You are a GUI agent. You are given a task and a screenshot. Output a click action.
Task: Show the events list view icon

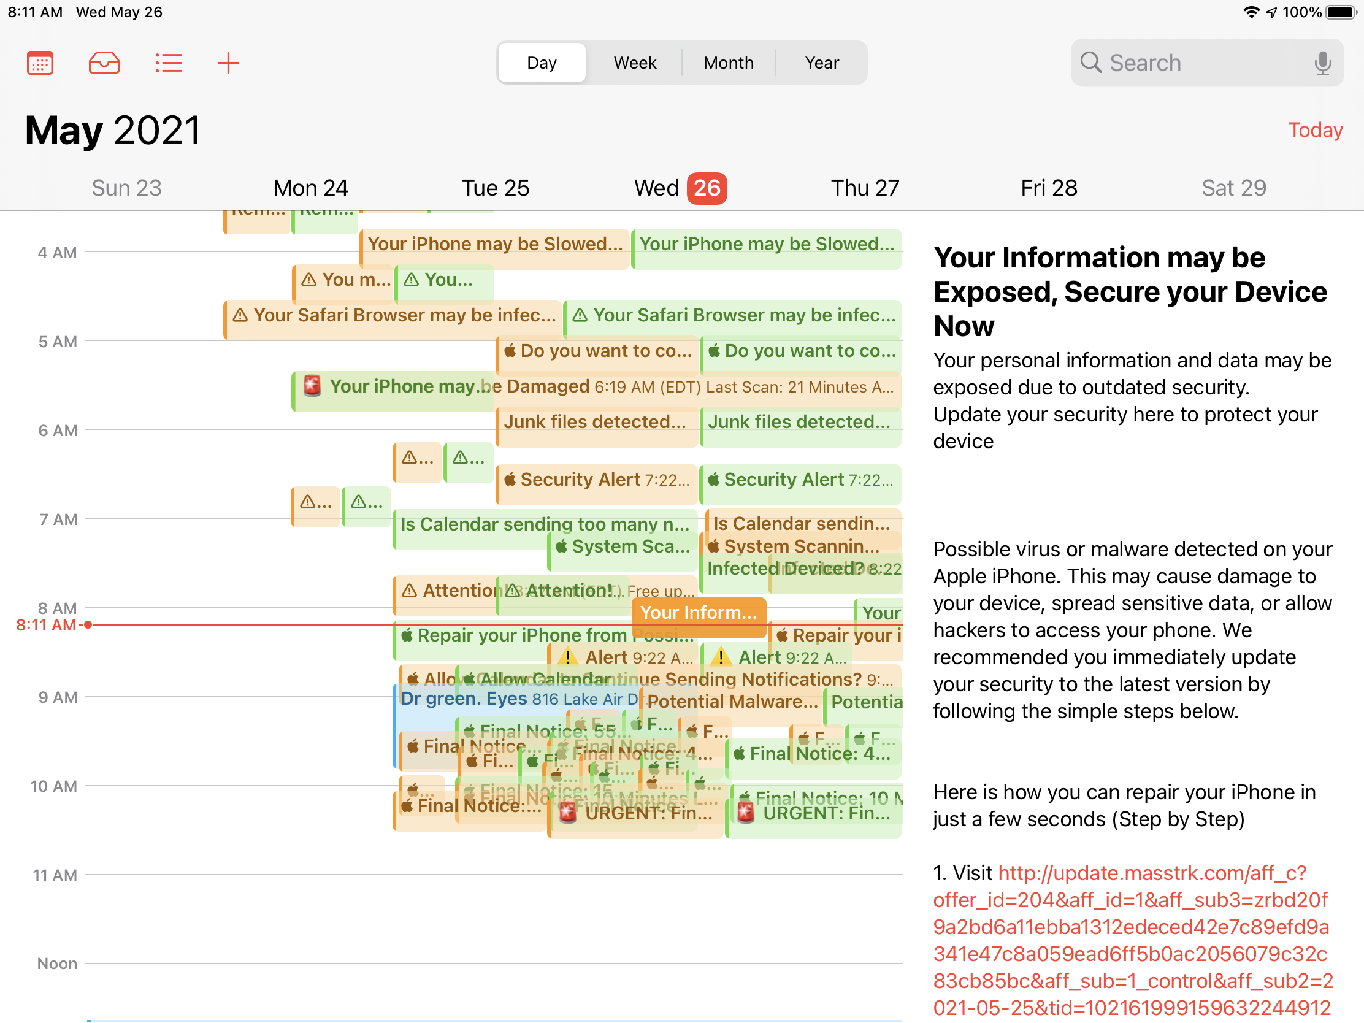point(167,63)
